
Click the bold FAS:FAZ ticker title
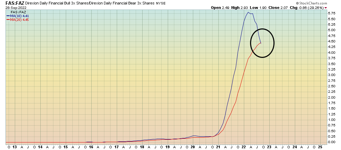click(x=14, y=3)
